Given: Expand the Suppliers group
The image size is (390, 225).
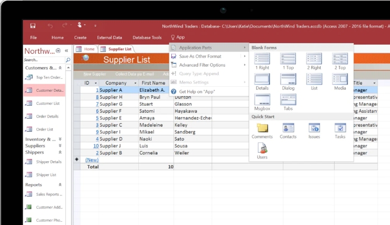Looking at the screenshot, I should coord(60,146).
